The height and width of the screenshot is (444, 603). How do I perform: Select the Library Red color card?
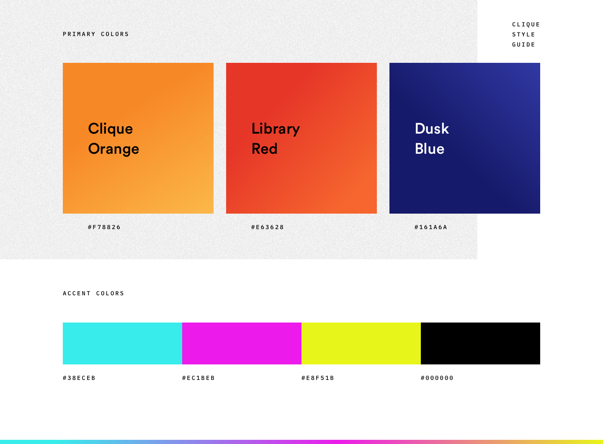coord(301,138)
